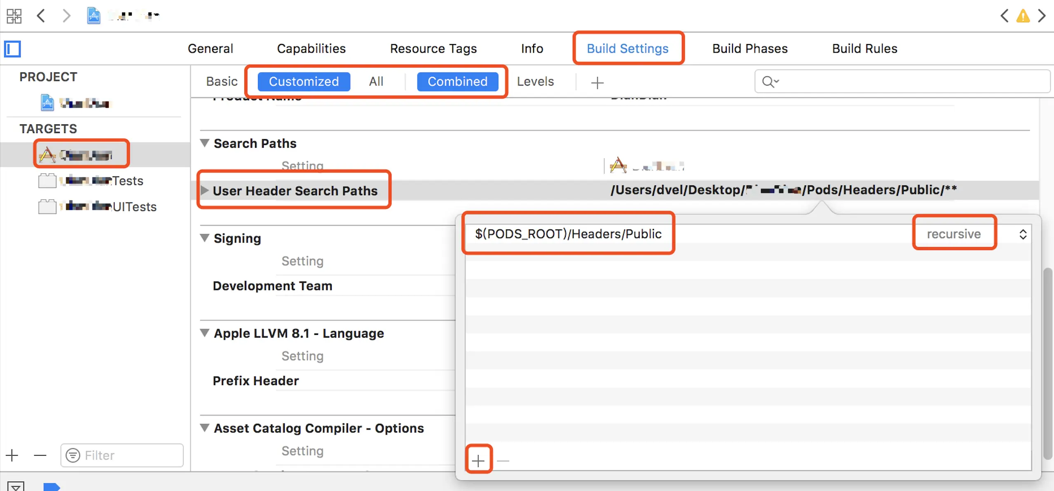The height and width of the screenshot is (491, 1054).
Task: Select the Customized filter
Action: click(x=304, y=82)
